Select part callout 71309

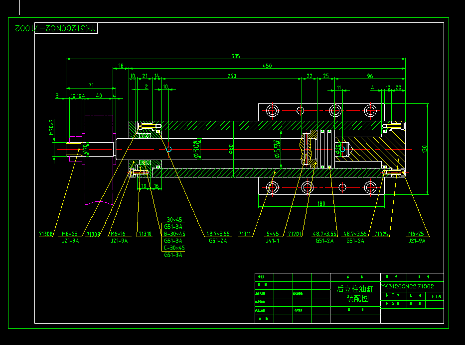tap(93, 234)
